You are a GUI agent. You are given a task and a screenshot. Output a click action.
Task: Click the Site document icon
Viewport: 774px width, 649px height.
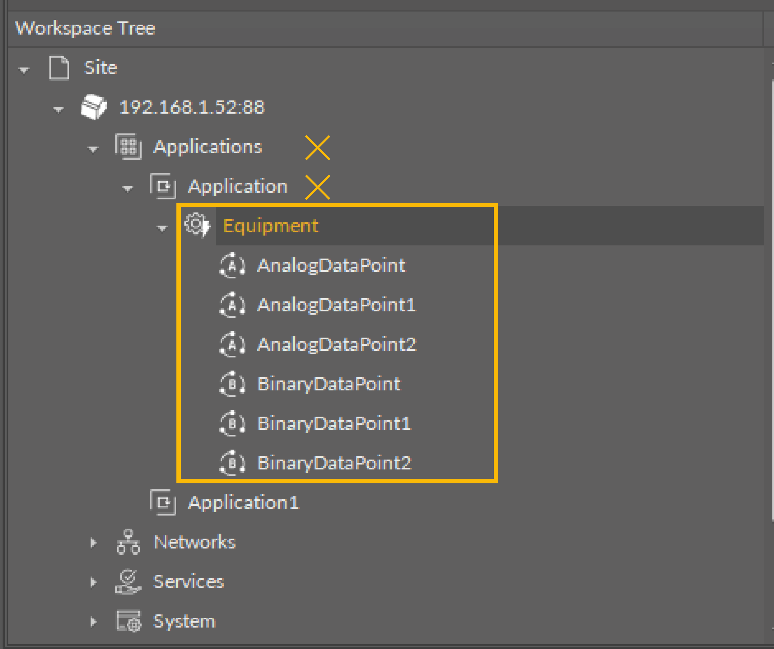click(59, 68)
